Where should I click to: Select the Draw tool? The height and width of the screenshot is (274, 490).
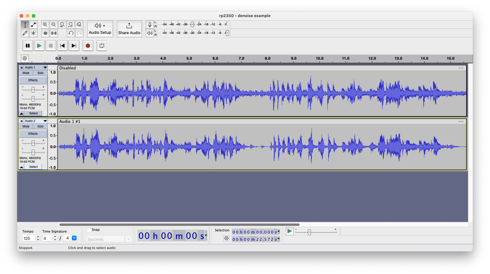(x=25, y=33)
